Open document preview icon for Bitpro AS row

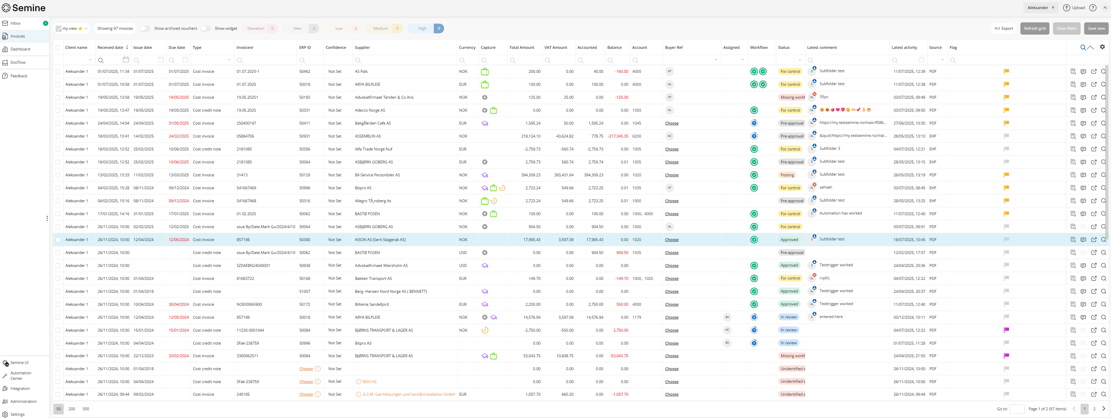pos(1072,188)
